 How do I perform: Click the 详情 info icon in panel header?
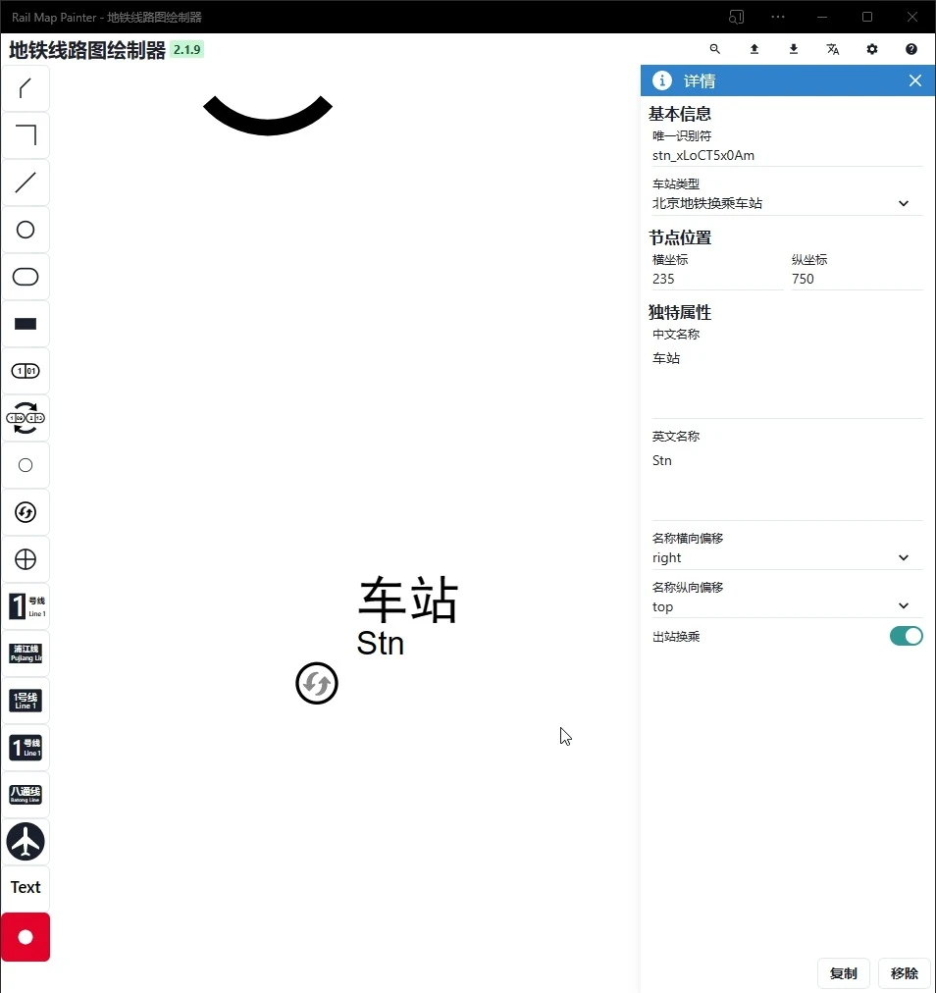(662, 80)
